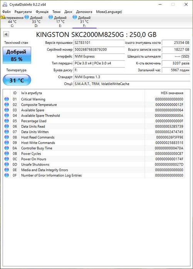The image size is (193, 269).
Task: Open the Мова(Language) menu
Action: [109, 12]
